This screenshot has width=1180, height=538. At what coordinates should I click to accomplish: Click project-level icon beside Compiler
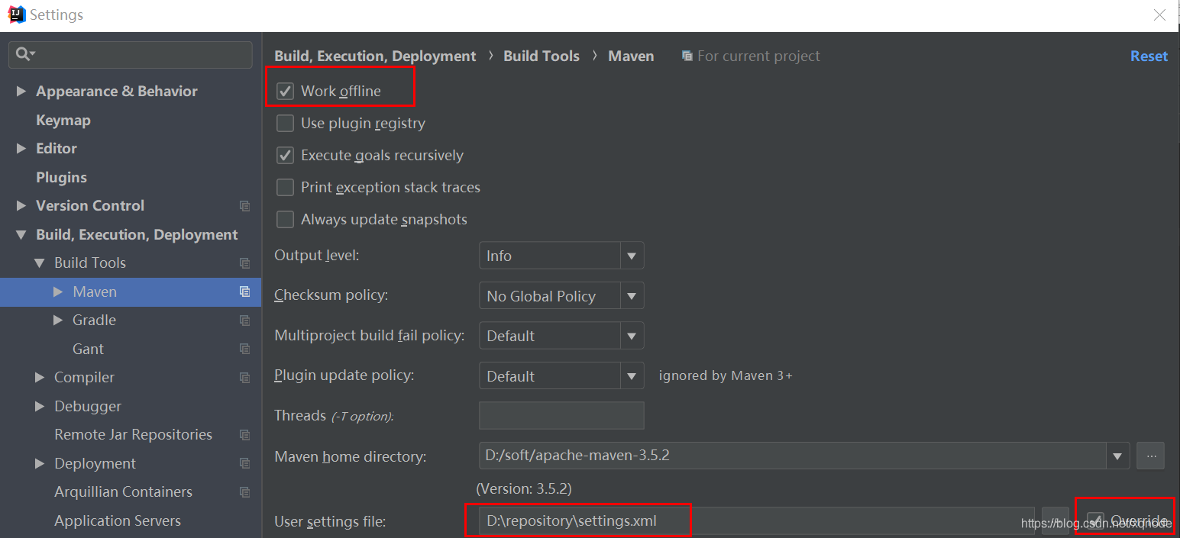click(244, 378)
